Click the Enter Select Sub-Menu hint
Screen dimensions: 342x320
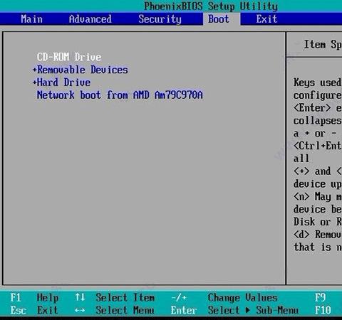(234, 310)
